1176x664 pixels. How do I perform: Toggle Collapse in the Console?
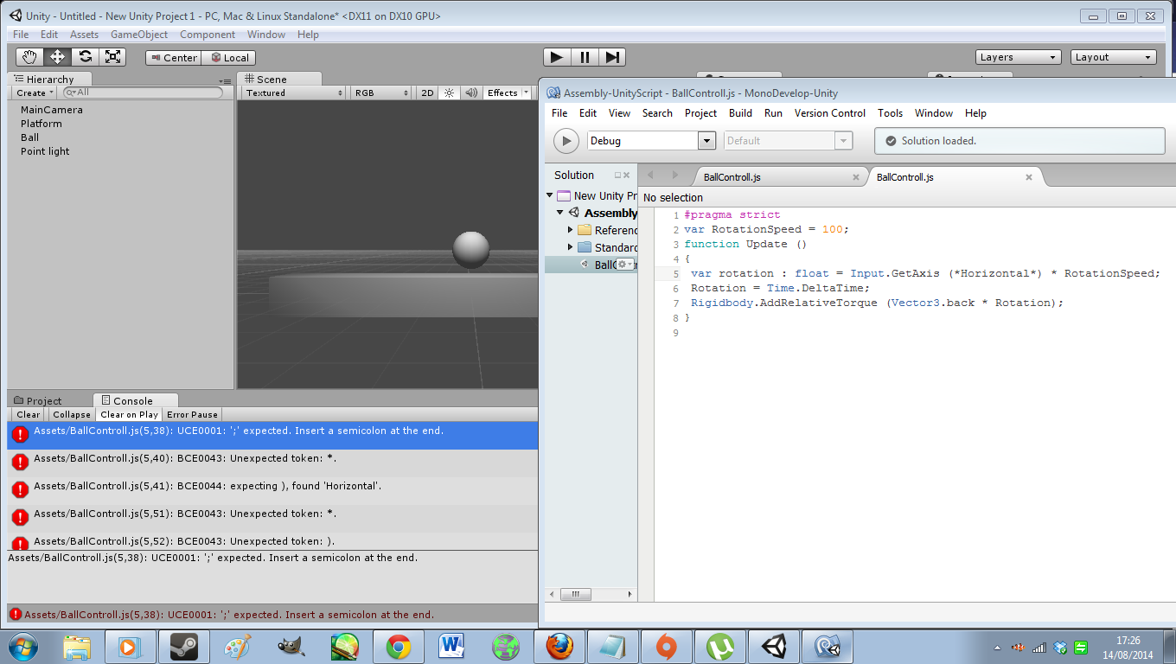tap(72, 414)
